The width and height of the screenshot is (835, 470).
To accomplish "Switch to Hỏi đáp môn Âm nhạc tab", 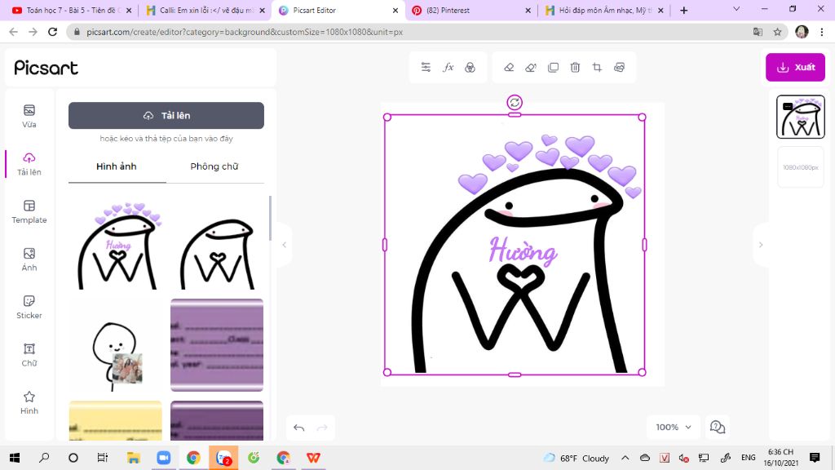I will (x=603, y=10).
